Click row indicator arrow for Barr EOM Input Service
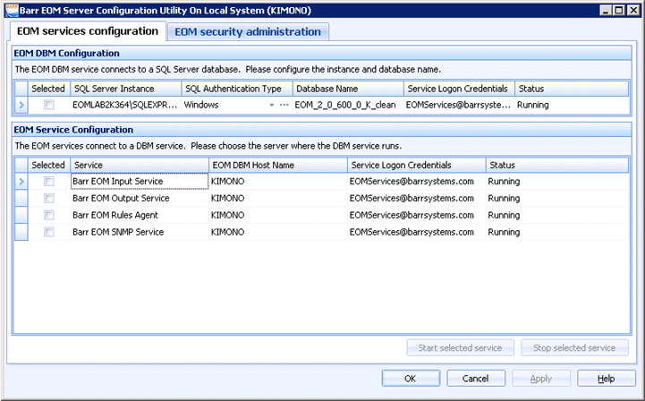Viewport: 645px width, 401px height. [x=21, y=181]
